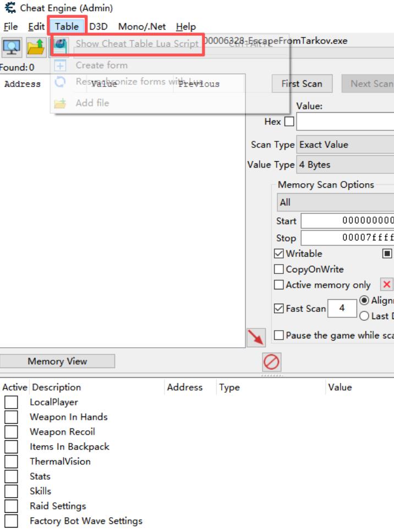This screenshot has width=394, height=532.
Task: Toggle the Hex checkbox
Action: pos(289,122)
